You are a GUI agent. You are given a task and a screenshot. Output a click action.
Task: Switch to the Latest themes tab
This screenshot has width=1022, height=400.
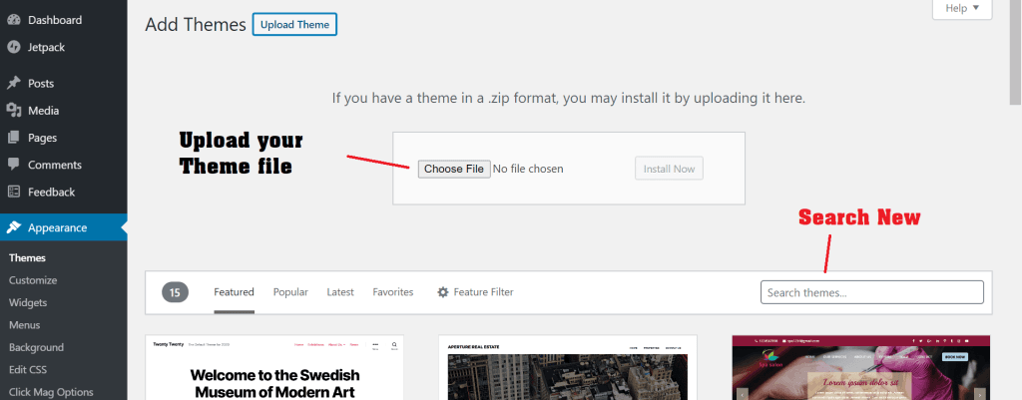340,292
